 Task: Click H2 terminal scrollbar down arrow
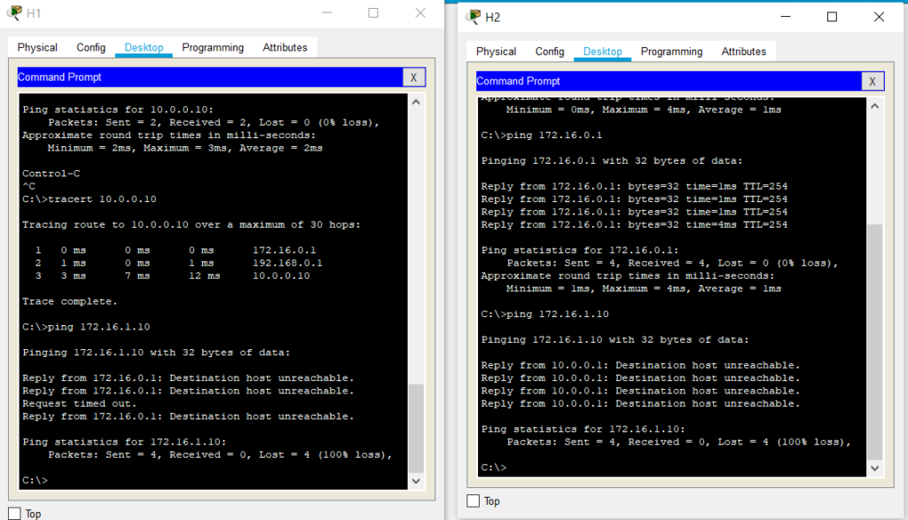(x=874, y=468)
